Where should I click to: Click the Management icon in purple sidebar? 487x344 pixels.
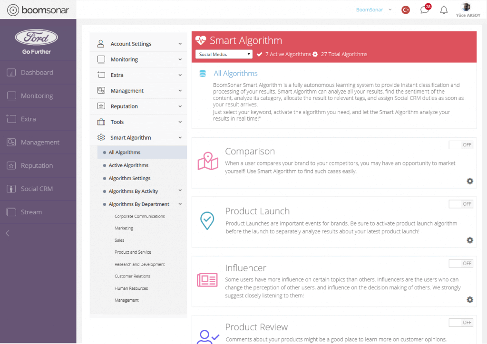(11, 143)
